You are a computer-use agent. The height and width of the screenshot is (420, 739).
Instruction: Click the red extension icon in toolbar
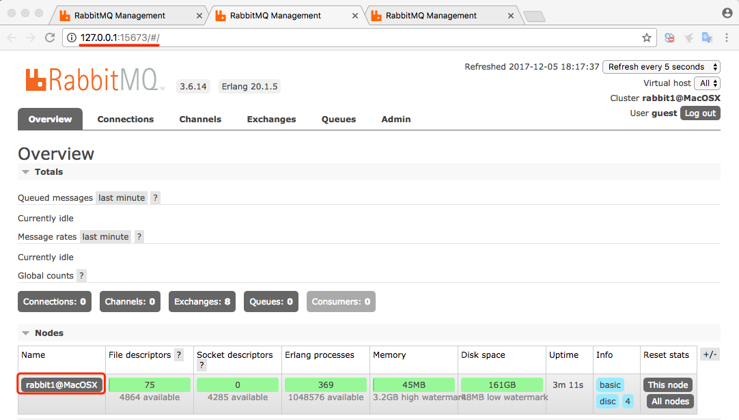pos(669,38)
